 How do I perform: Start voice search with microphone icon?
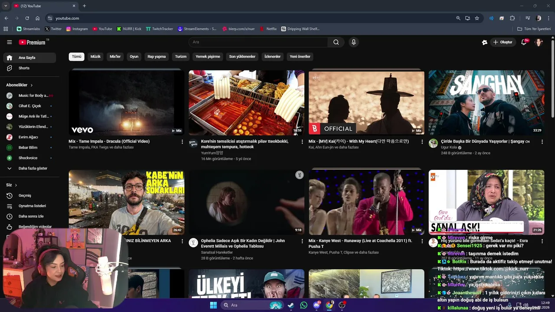click(x=353, y=42)
